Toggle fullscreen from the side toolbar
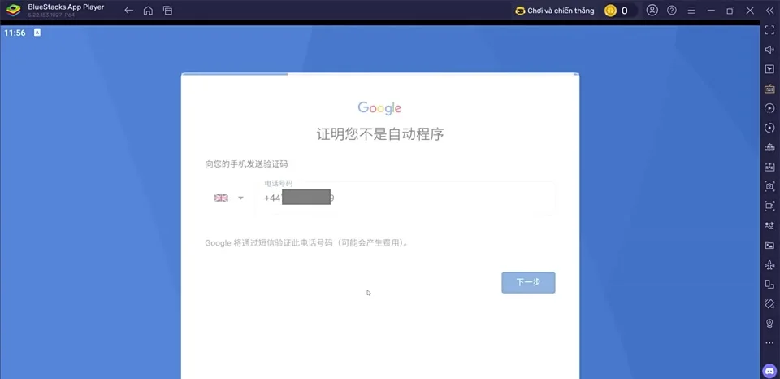Image resolution: width=780 pixels, height=379 pixels. (x=769, y=30)
